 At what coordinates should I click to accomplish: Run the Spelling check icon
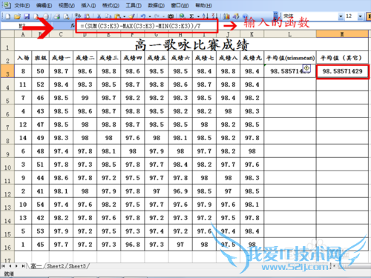click(x=78, y=16)
